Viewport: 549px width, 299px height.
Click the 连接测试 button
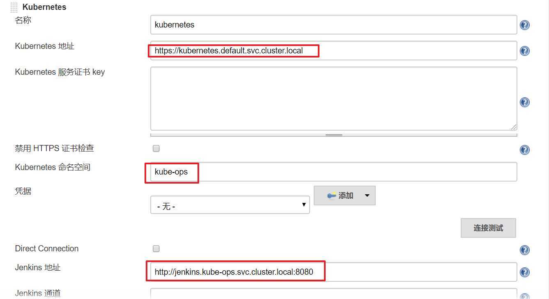(x=488, y=228)
